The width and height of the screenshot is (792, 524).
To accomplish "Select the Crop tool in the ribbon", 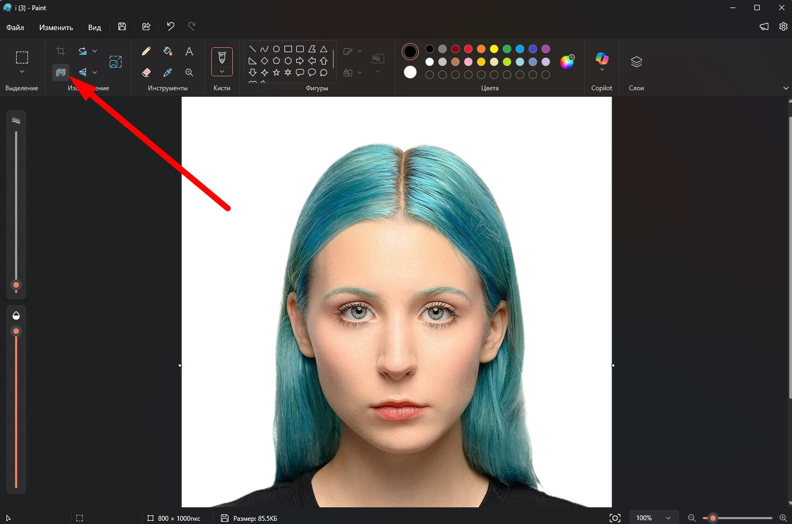I will (x=61, y=51).
